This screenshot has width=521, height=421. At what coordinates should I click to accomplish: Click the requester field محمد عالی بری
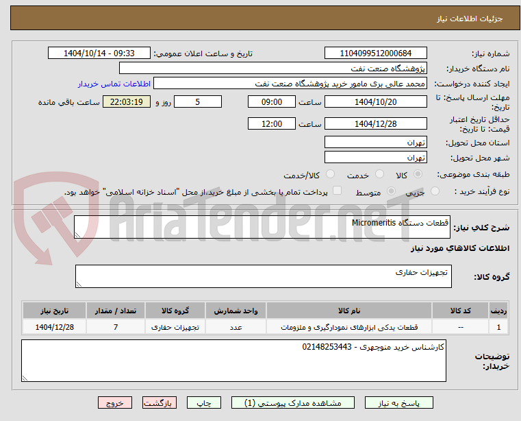click(x=290, y=84)
